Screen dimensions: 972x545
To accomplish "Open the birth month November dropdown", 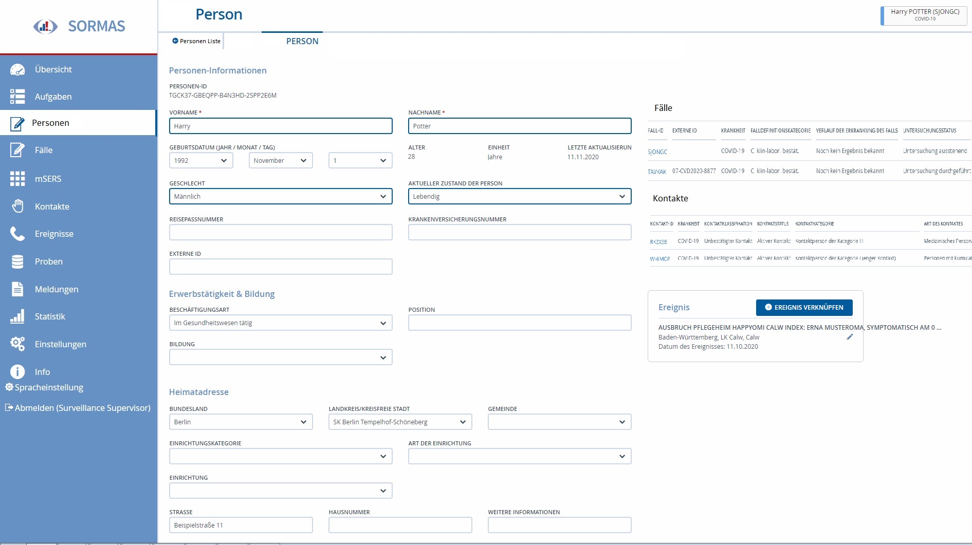I will (x=281, y=161).
